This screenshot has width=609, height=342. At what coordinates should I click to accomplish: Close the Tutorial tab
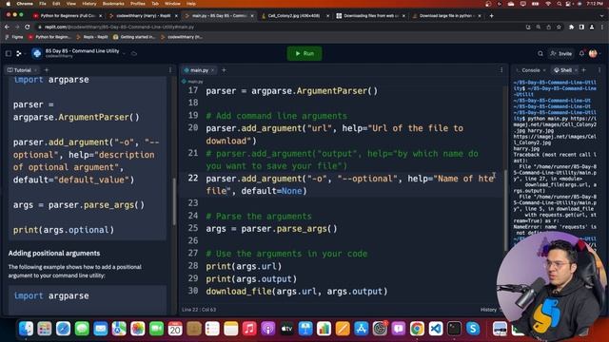coord(36,70)
